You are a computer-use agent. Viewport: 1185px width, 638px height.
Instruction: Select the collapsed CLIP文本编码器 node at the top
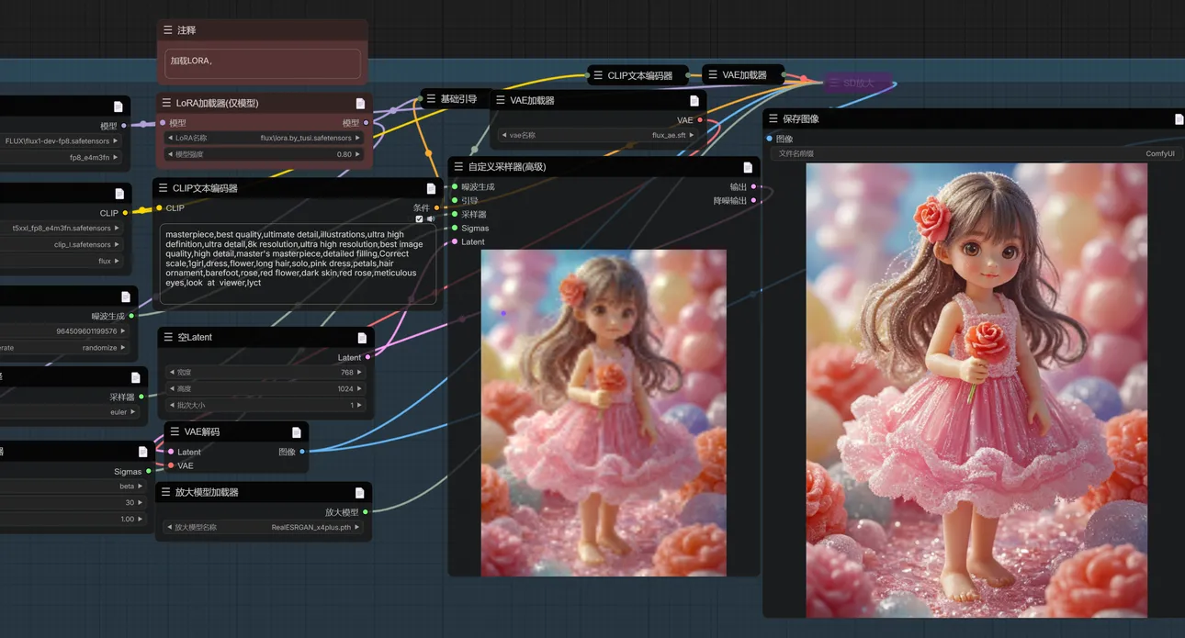click(639, 75)
